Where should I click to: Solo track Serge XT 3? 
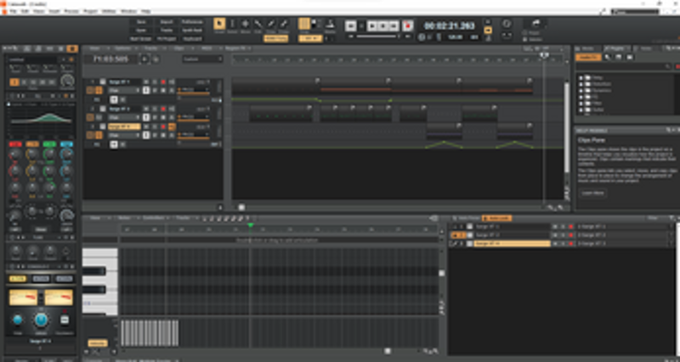pos(155,126)
